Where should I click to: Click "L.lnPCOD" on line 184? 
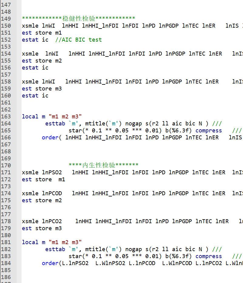[142, 263]
